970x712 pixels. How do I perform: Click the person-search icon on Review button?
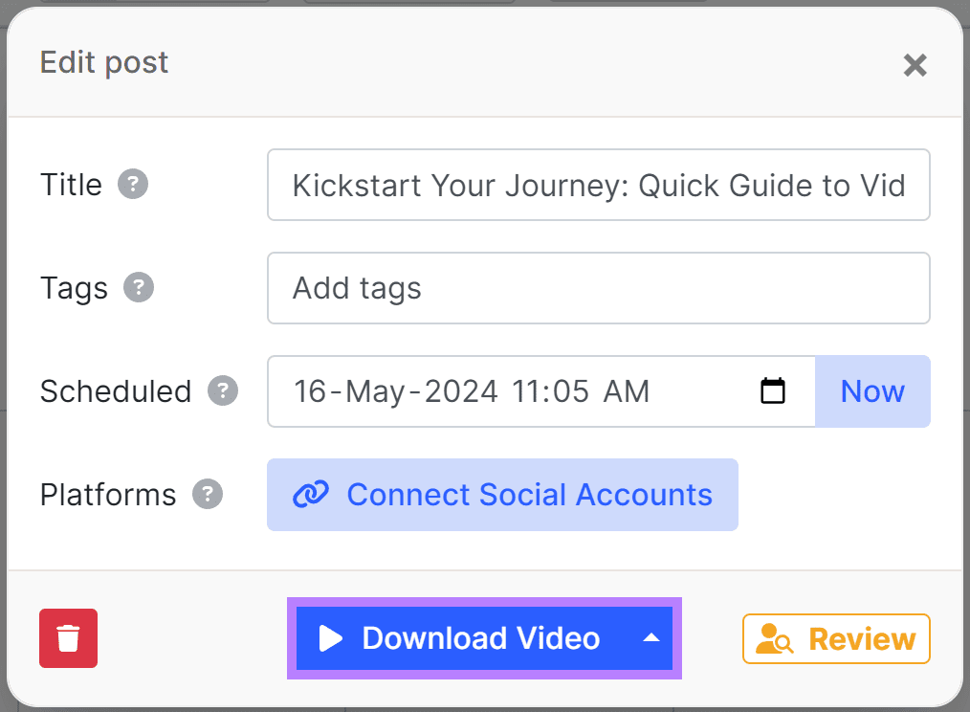tap(776, 638)
